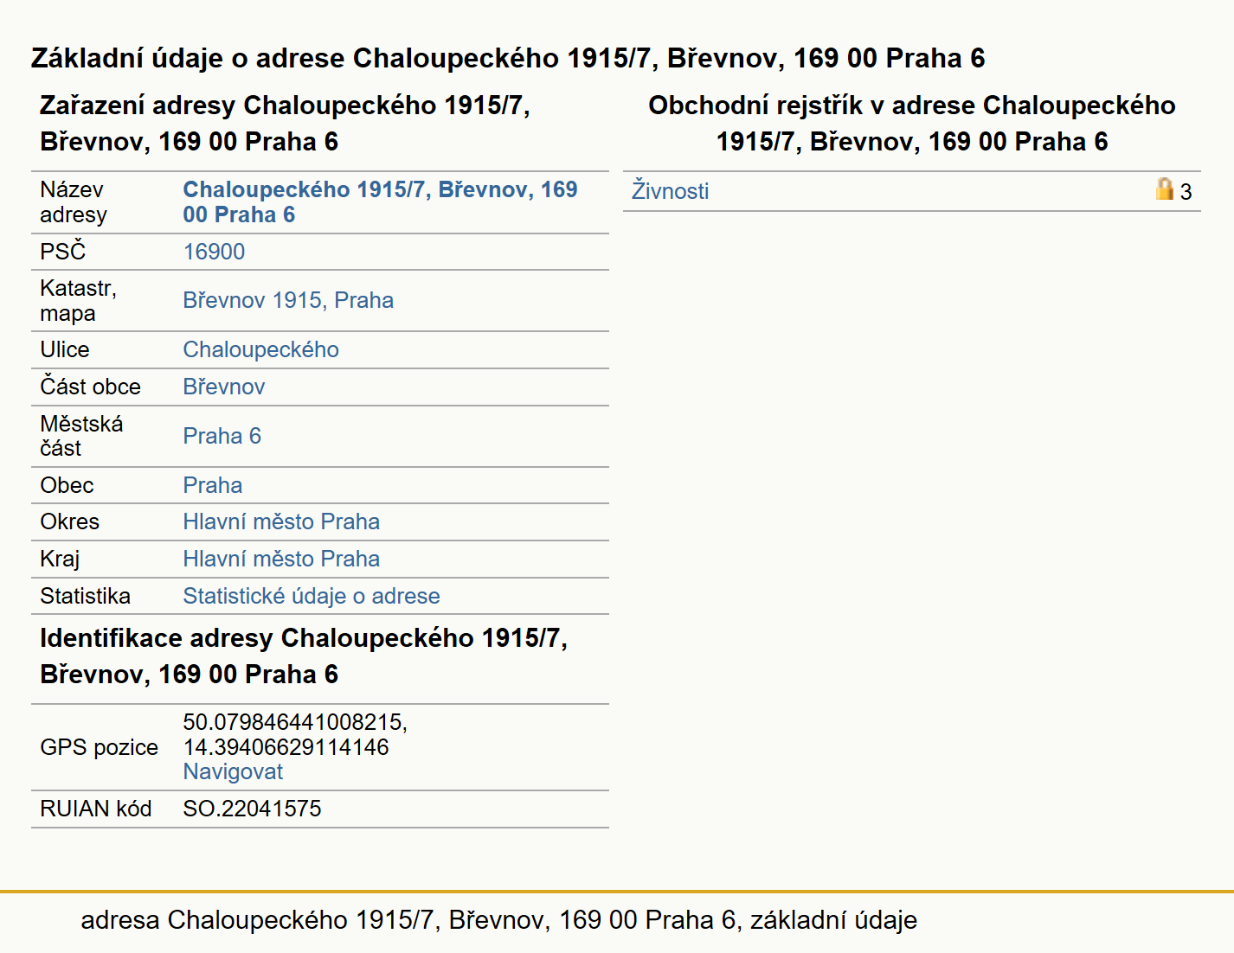Click the GPS coordinates text
Viewport: 1234px width, 953px height.
pos(295,734)
